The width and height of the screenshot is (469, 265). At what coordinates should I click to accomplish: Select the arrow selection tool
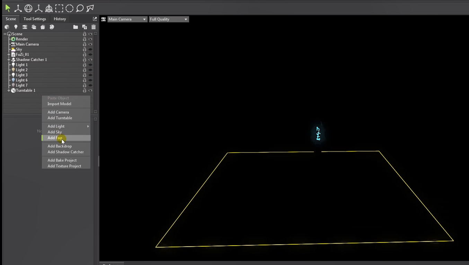coord(8,8)
